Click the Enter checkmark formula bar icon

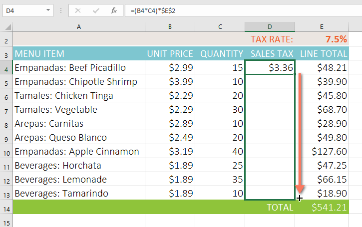pos(96,10)
